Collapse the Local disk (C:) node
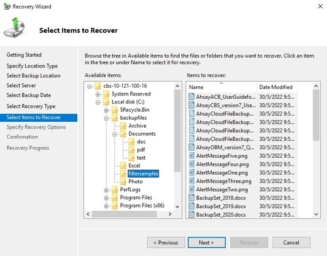 [x=97, y=102]
